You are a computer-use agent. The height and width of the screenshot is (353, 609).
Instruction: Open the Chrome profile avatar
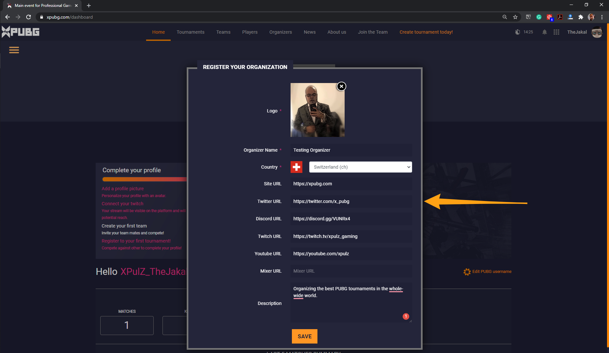tap(591, 17)
